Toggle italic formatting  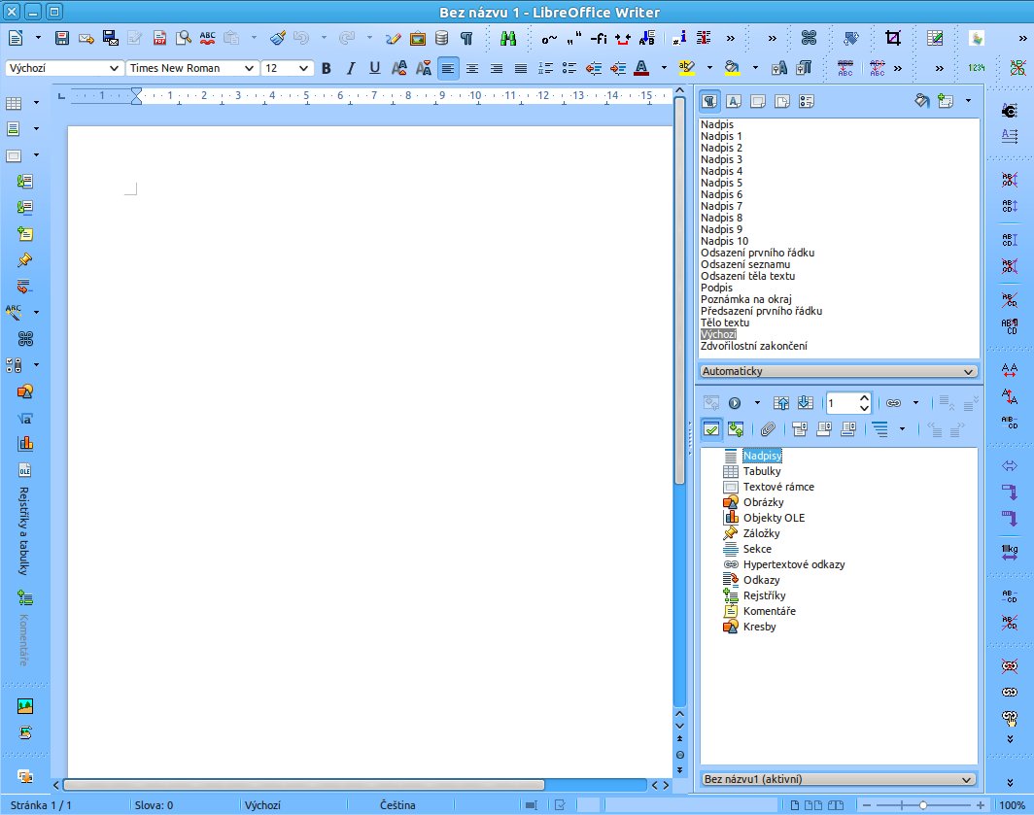click(x=350, y=68)
